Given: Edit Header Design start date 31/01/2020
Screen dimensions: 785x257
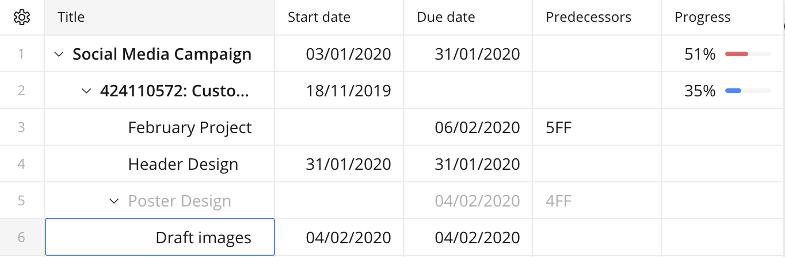Looking at the screenshot, I should [348, 165].
